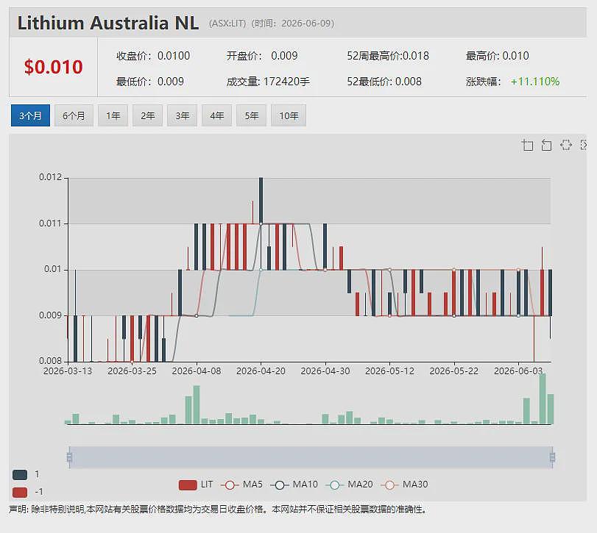Click the $0.010 current price

[x=53, y=68]
